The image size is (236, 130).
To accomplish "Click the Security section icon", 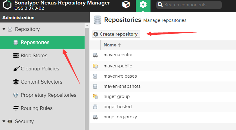I will click(10, 122).
